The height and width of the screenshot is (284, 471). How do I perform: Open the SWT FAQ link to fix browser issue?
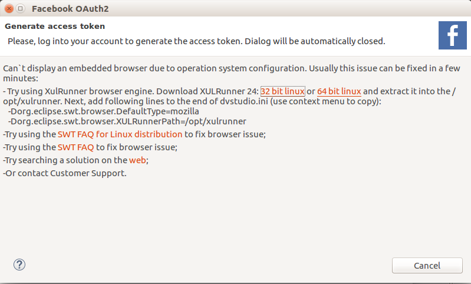point(76,147)
